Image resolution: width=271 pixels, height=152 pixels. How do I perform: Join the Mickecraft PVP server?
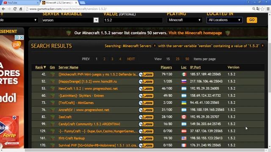tap(146, 74)
